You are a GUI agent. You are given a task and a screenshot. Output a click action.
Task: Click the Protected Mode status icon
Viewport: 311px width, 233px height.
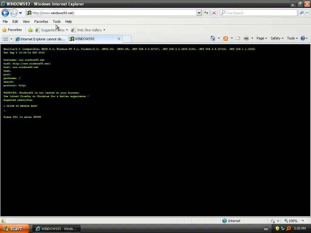[x=273, y=221]
